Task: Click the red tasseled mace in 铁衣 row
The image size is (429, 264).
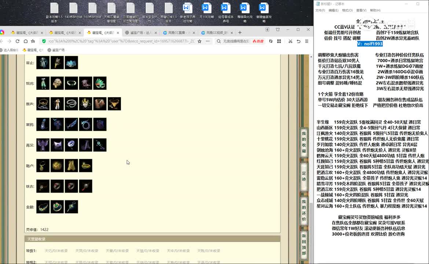Action: (x=86, y=186)
